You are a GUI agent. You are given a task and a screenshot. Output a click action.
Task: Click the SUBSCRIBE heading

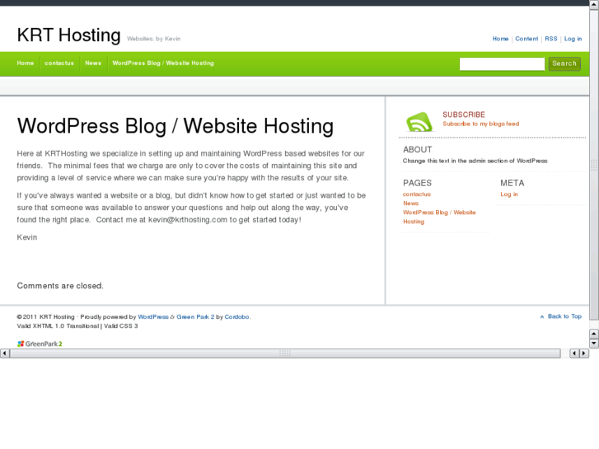pyautogui.click(x=464, y=115)
